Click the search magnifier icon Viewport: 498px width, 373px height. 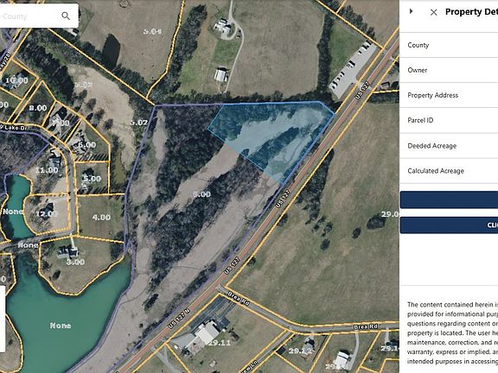(66, 16)
